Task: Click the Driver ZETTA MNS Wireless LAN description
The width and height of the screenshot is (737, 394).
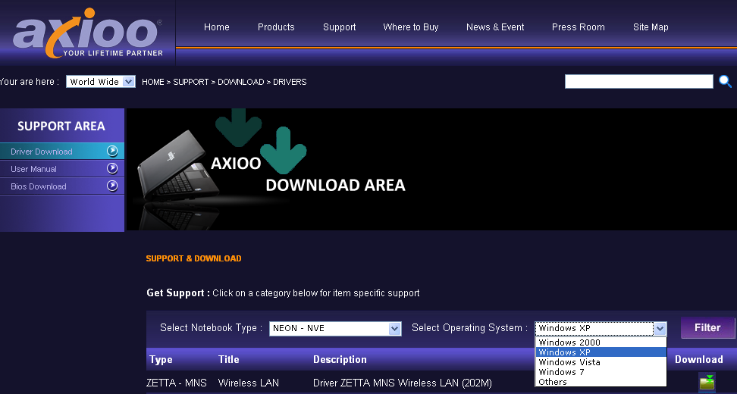Action: 403,383
